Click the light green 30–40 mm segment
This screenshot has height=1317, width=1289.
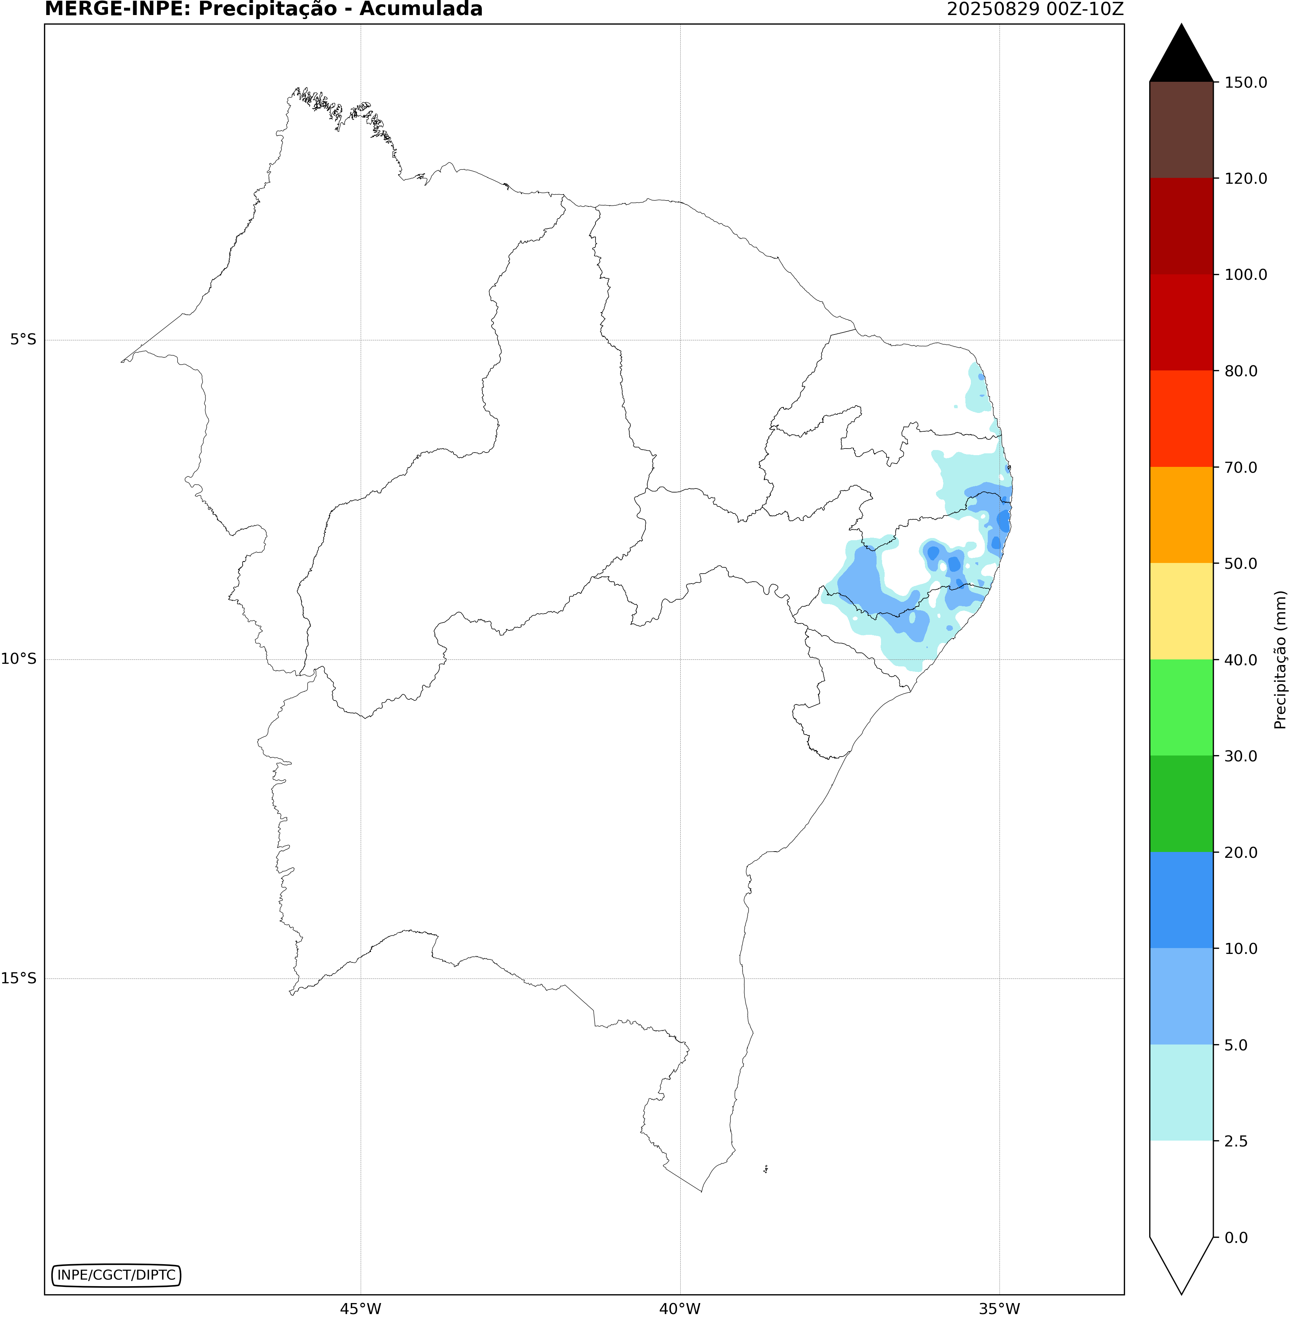tap(1181, 707)
